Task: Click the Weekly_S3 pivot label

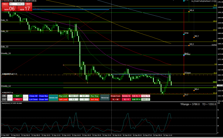Action: point(6,86)
